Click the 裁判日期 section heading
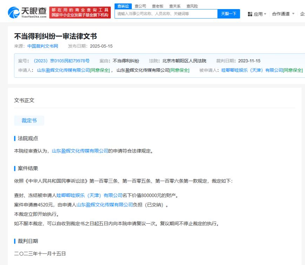Image resolution: width=305 pixels, height=265 pixels. pos(28,241)
